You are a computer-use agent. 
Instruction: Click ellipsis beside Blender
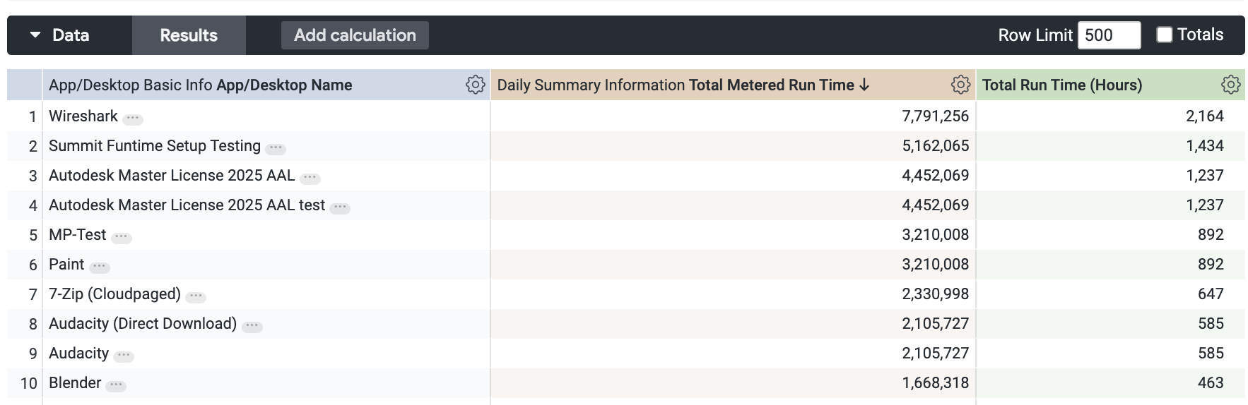(x=116, y=385)
